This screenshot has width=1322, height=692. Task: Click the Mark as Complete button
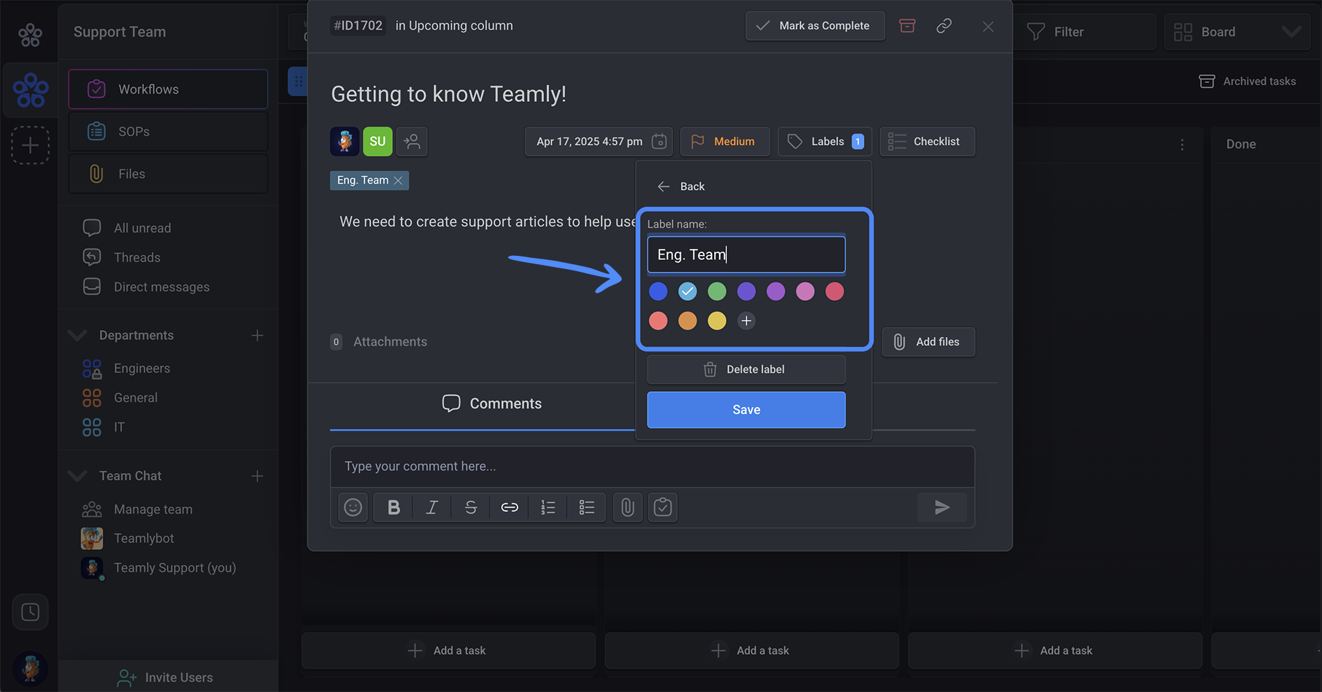(x=815, y=26)
